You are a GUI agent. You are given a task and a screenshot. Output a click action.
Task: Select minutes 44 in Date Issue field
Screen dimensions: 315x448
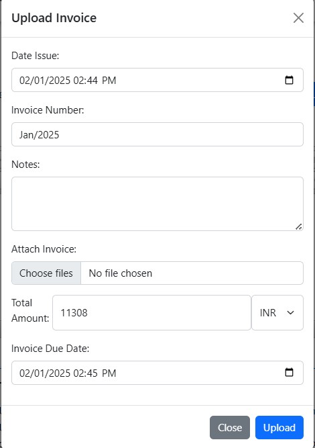coord(92,81)
